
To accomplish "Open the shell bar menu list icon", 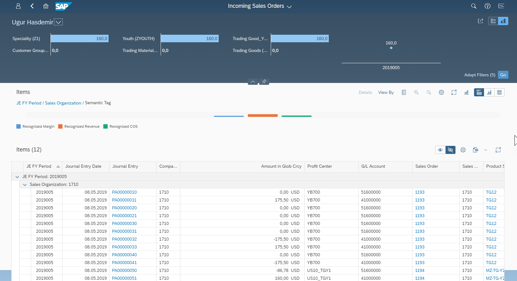I will click(501, 6).
